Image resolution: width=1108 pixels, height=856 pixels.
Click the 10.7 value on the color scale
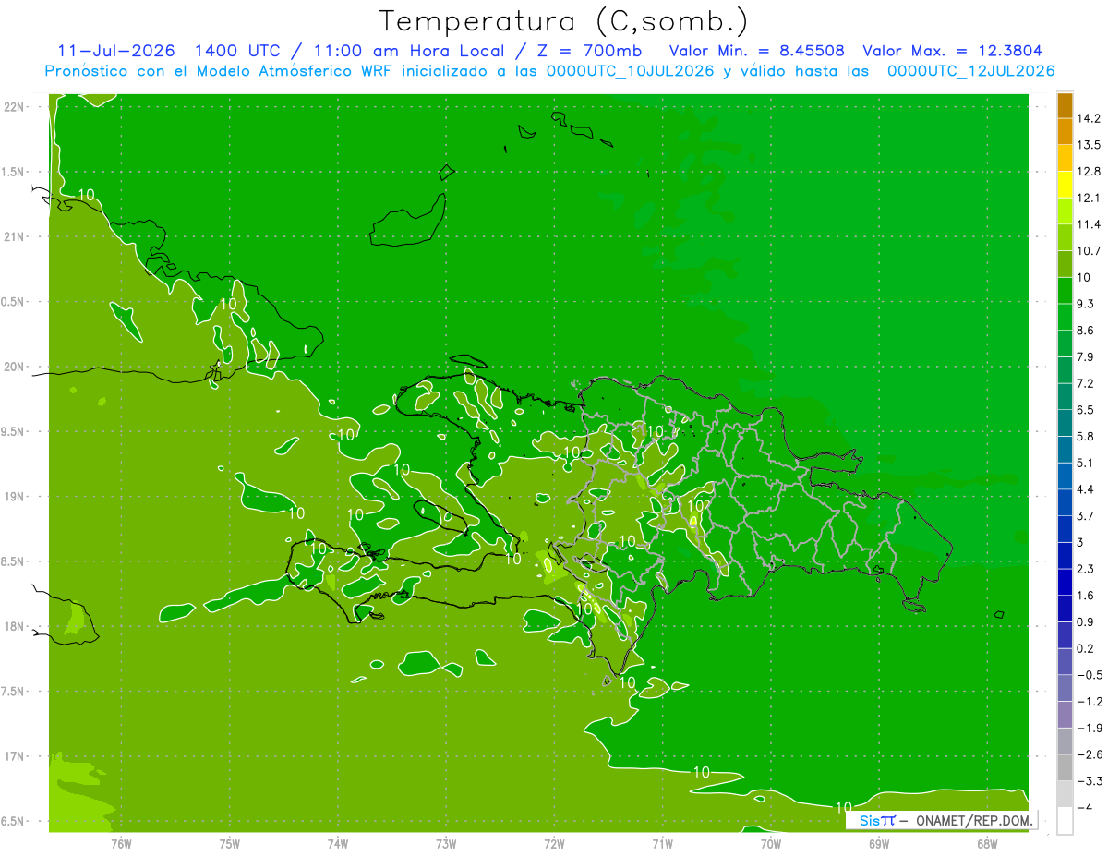pos(1090,251)
